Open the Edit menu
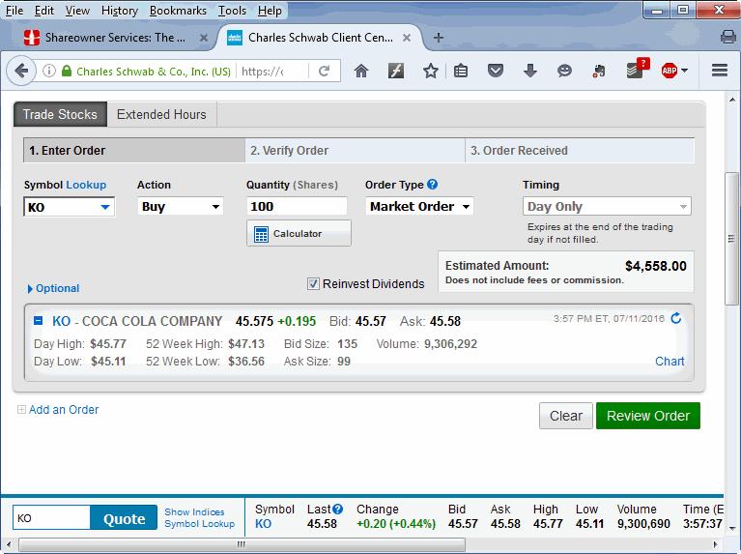 click(x=43, y=11)
